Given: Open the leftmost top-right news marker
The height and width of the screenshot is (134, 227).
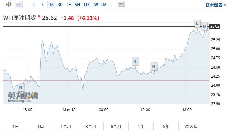Looking at the screenshot, I should click(197, 24).
